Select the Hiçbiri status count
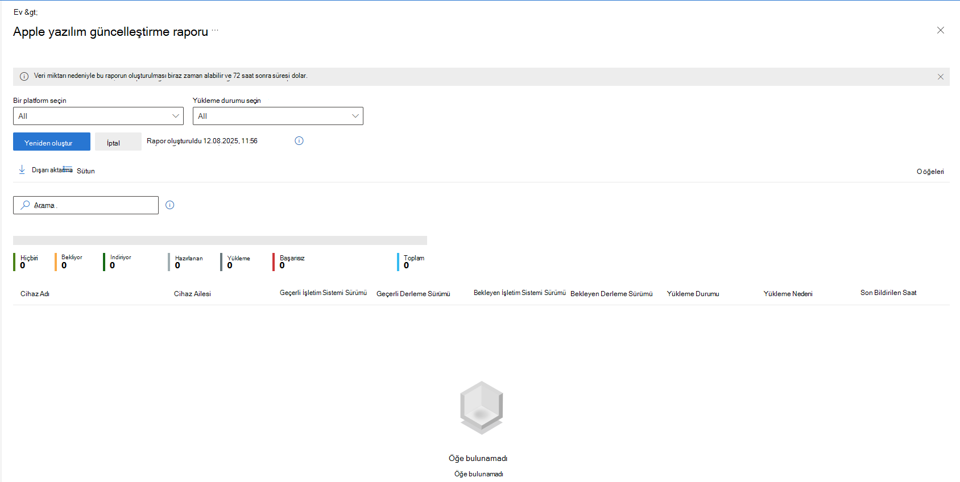Screen dimensions: 960x482 [26, 261]
